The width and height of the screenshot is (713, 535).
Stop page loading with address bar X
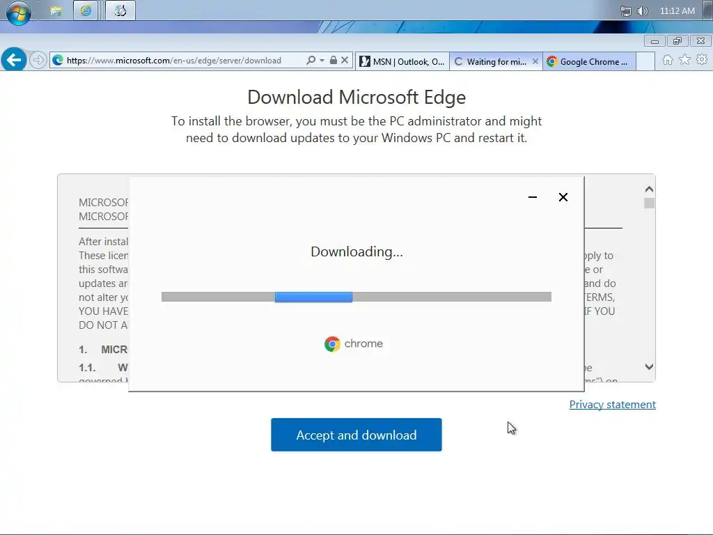(x=345, y=60)
